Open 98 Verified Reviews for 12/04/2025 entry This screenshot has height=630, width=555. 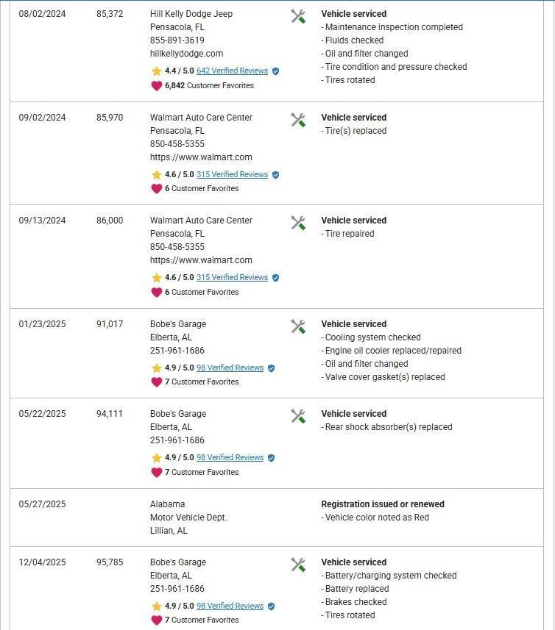point(230,606)
